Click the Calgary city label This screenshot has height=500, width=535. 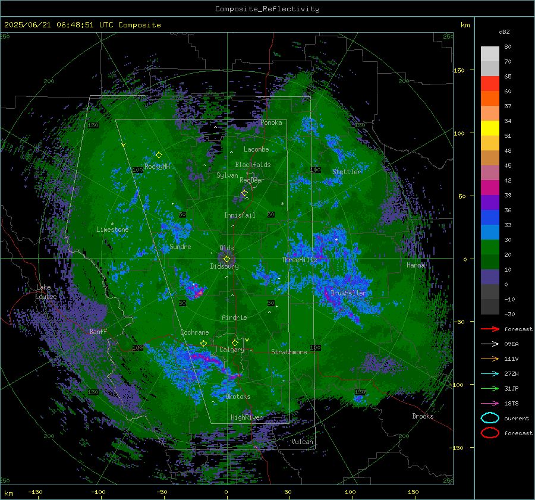[232, 350]
